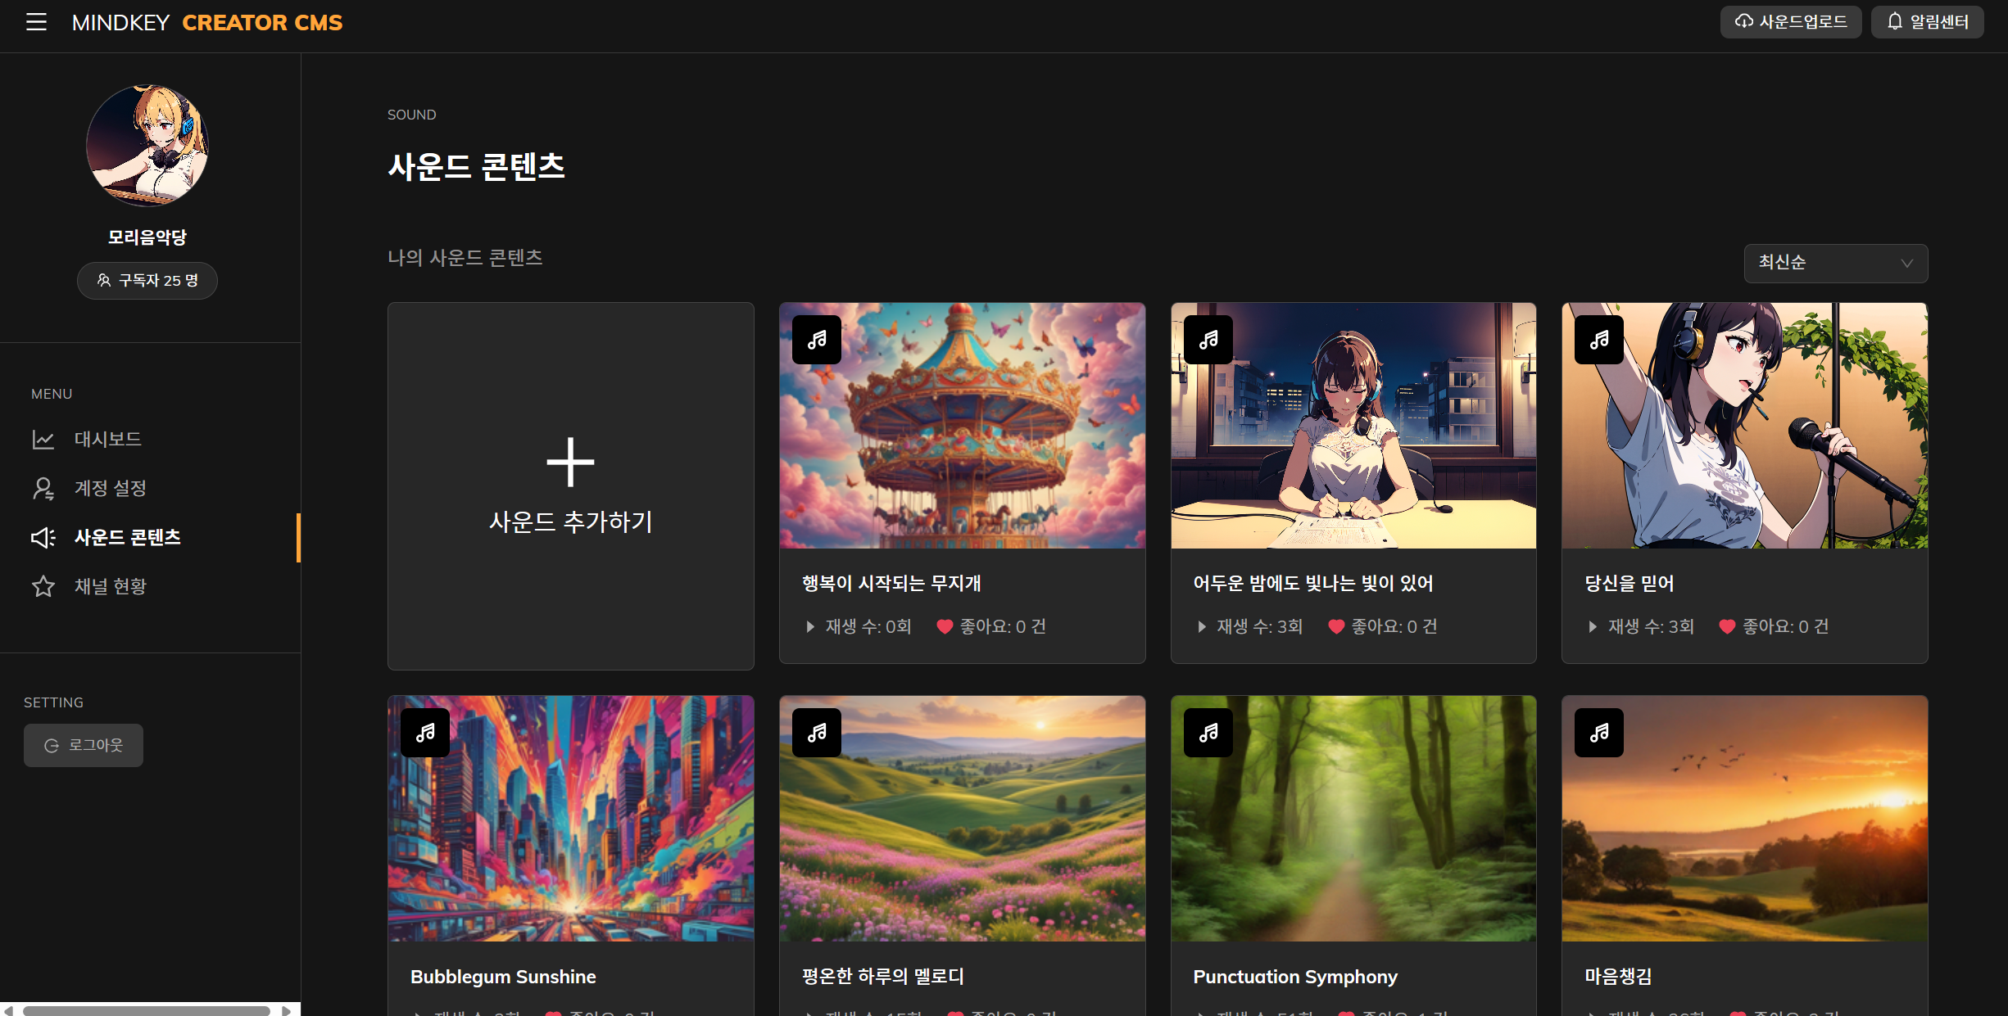Click the 사운드업로드 button
Viewport: 2008px width, 1016px height.
(1790, 22)
